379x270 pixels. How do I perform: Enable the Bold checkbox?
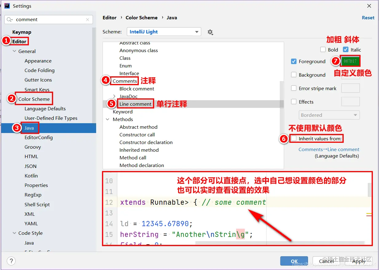point(323,50)
